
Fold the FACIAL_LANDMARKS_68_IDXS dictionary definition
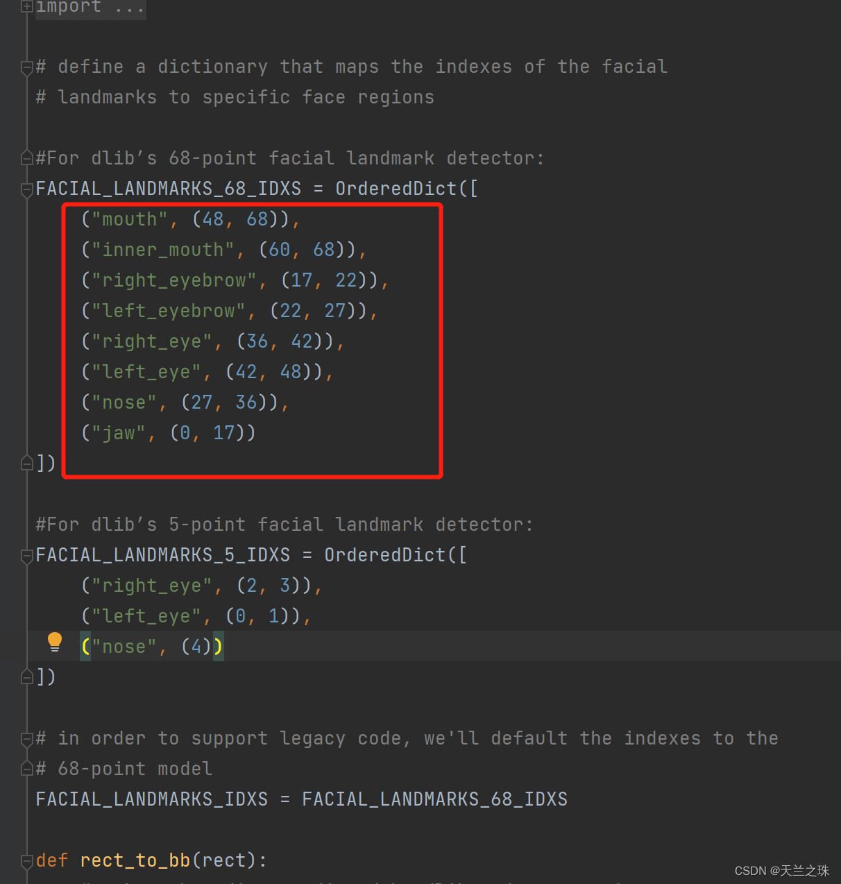point(26,189)
